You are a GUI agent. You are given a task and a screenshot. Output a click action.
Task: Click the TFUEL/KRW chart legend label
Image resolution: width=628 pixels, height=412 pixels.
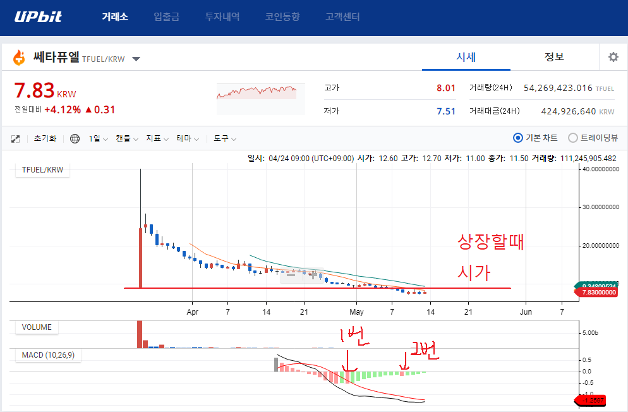(x=42, y=170)
